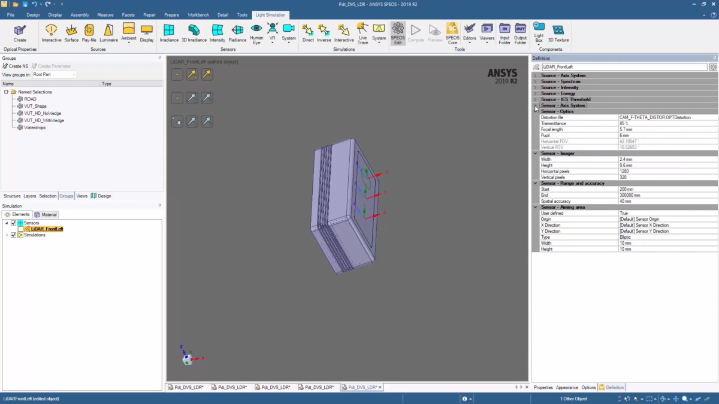The image size is (719, 404).
Task: Choose the Ray-file source icon
Action: pyautogui.click(x=89, y=33)
